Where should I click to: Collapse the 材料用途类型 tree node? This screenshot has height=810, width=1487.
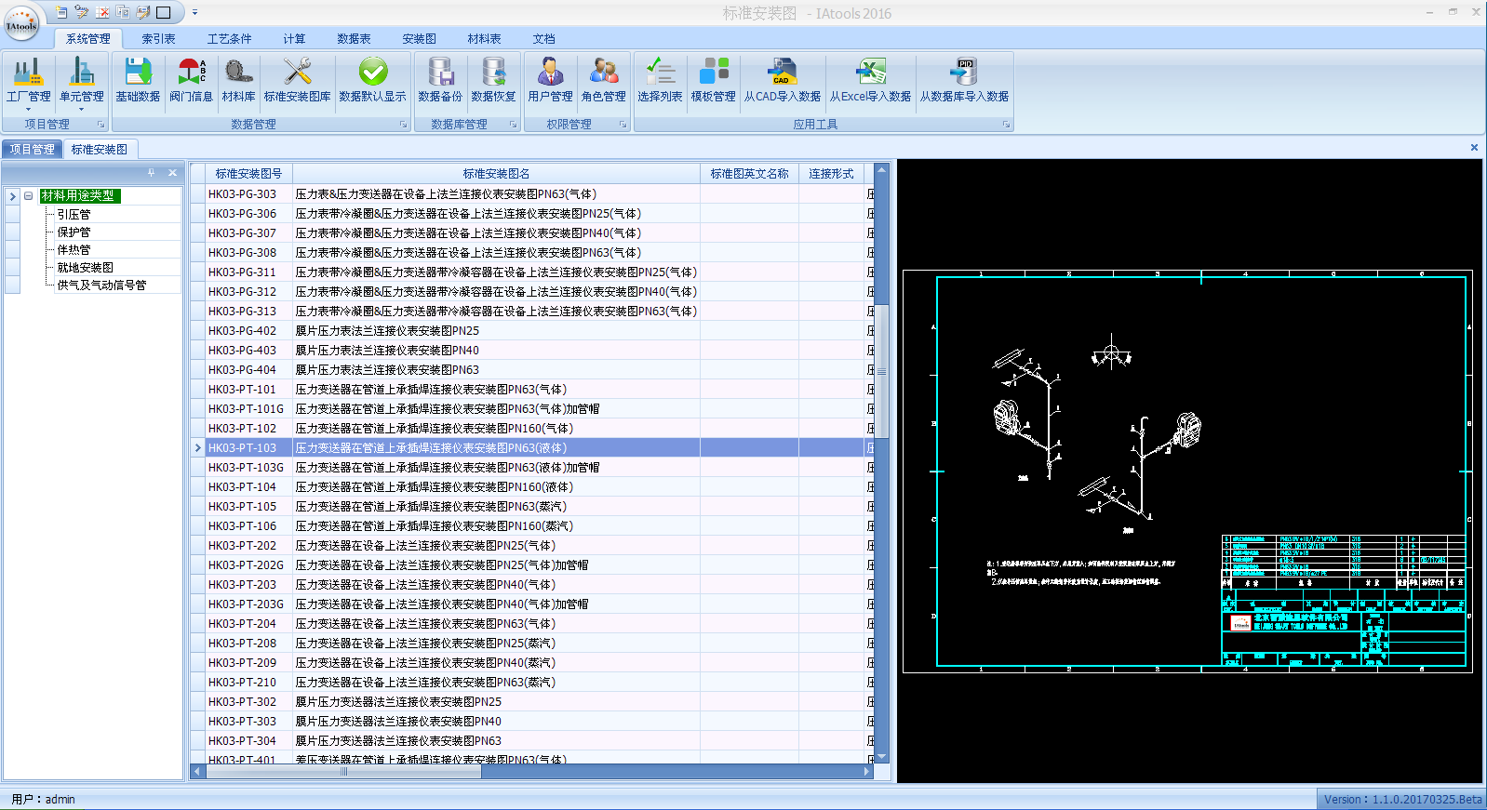[29, 196]
